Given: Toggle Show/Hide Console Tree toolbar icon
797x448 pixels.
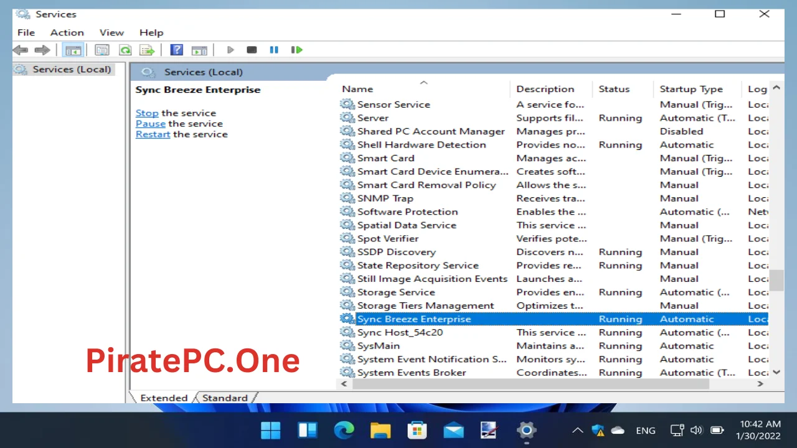Looking at the screenshot, I should [x=73, y=50].
